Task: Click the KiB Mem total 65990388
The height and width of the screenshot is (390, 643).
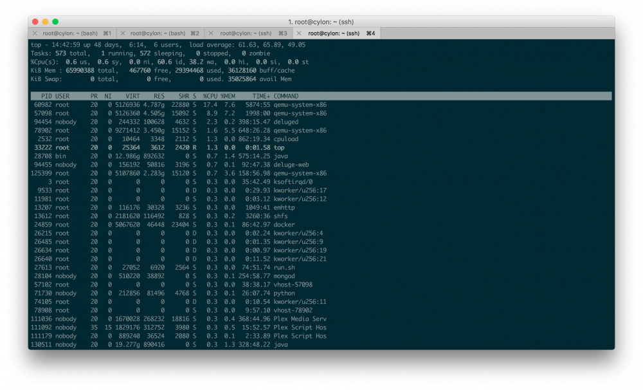Action: [80, 71]
